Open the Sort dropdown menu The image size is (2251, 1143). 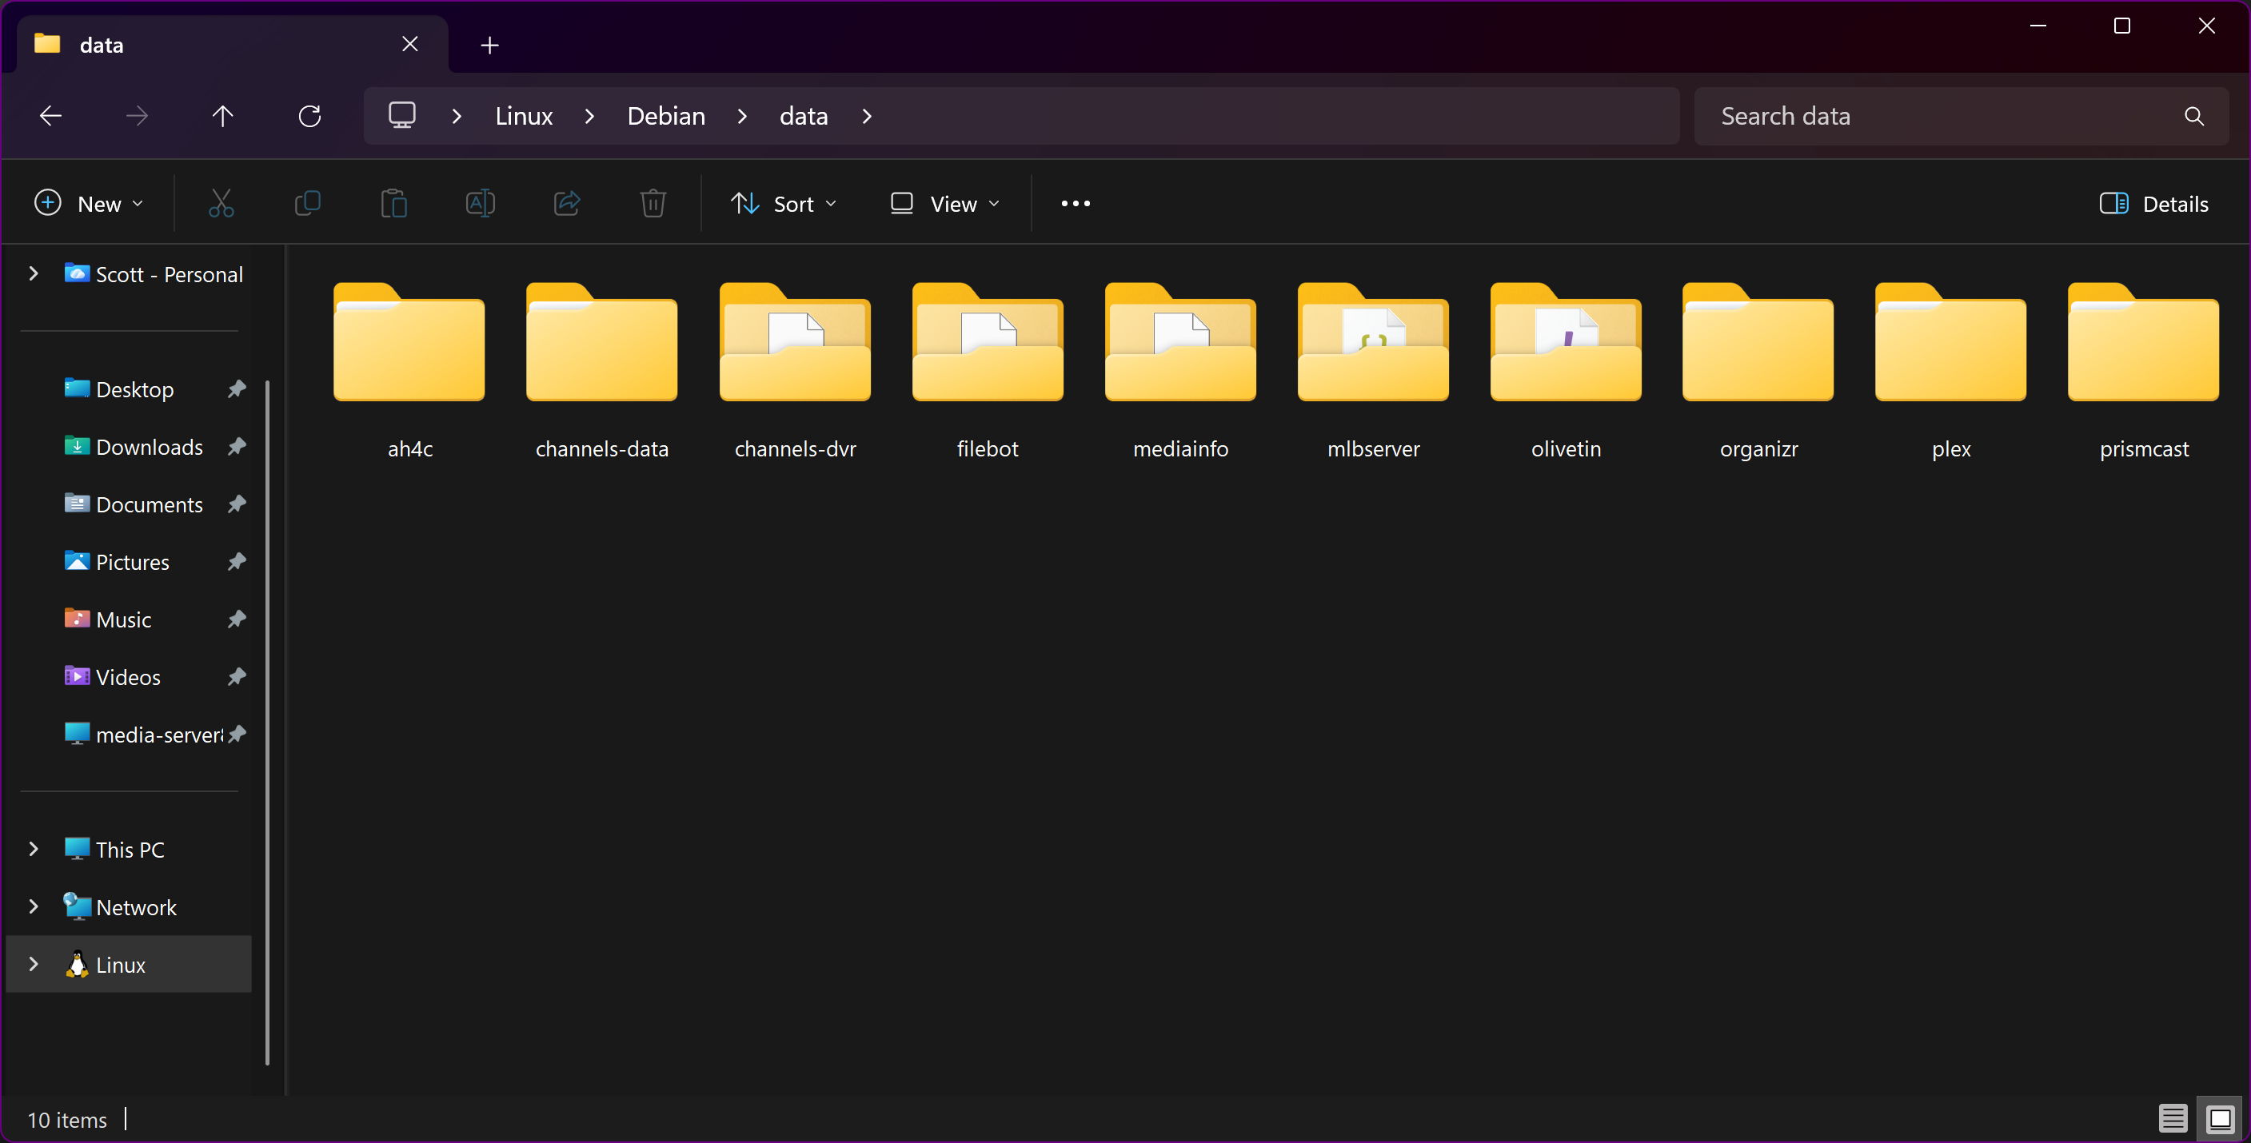point(784,204)
